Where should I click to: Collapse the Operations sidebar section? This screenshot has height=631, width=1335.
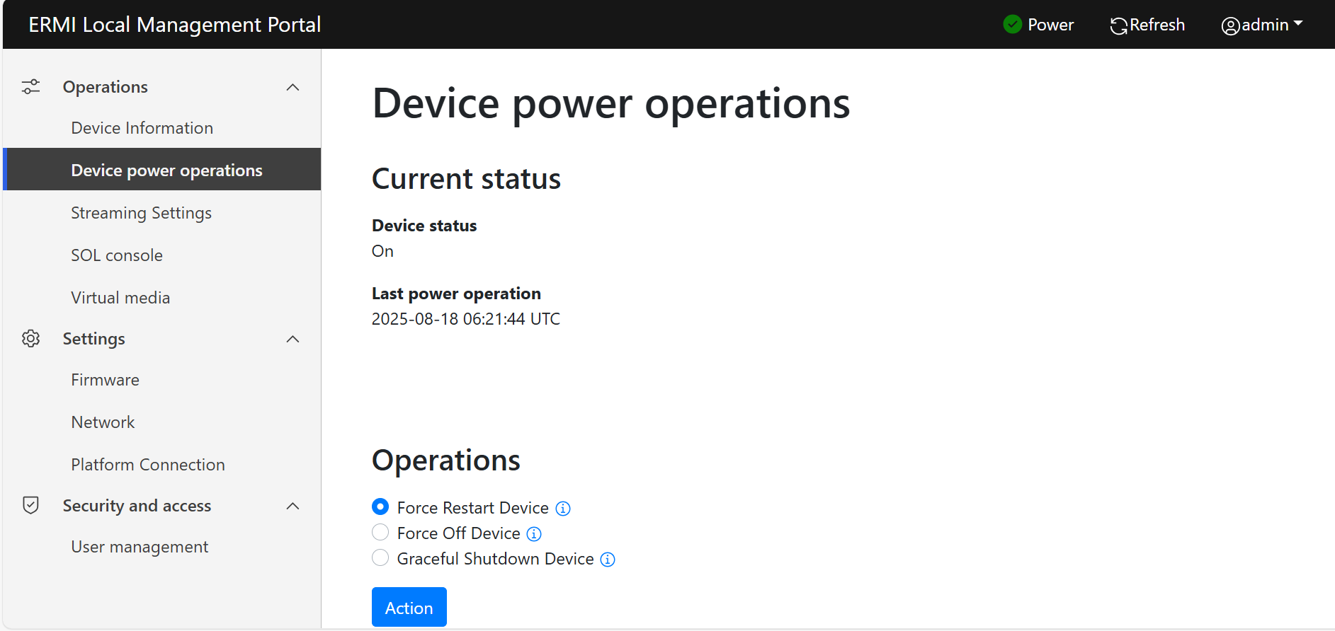[x=292, y=87]
